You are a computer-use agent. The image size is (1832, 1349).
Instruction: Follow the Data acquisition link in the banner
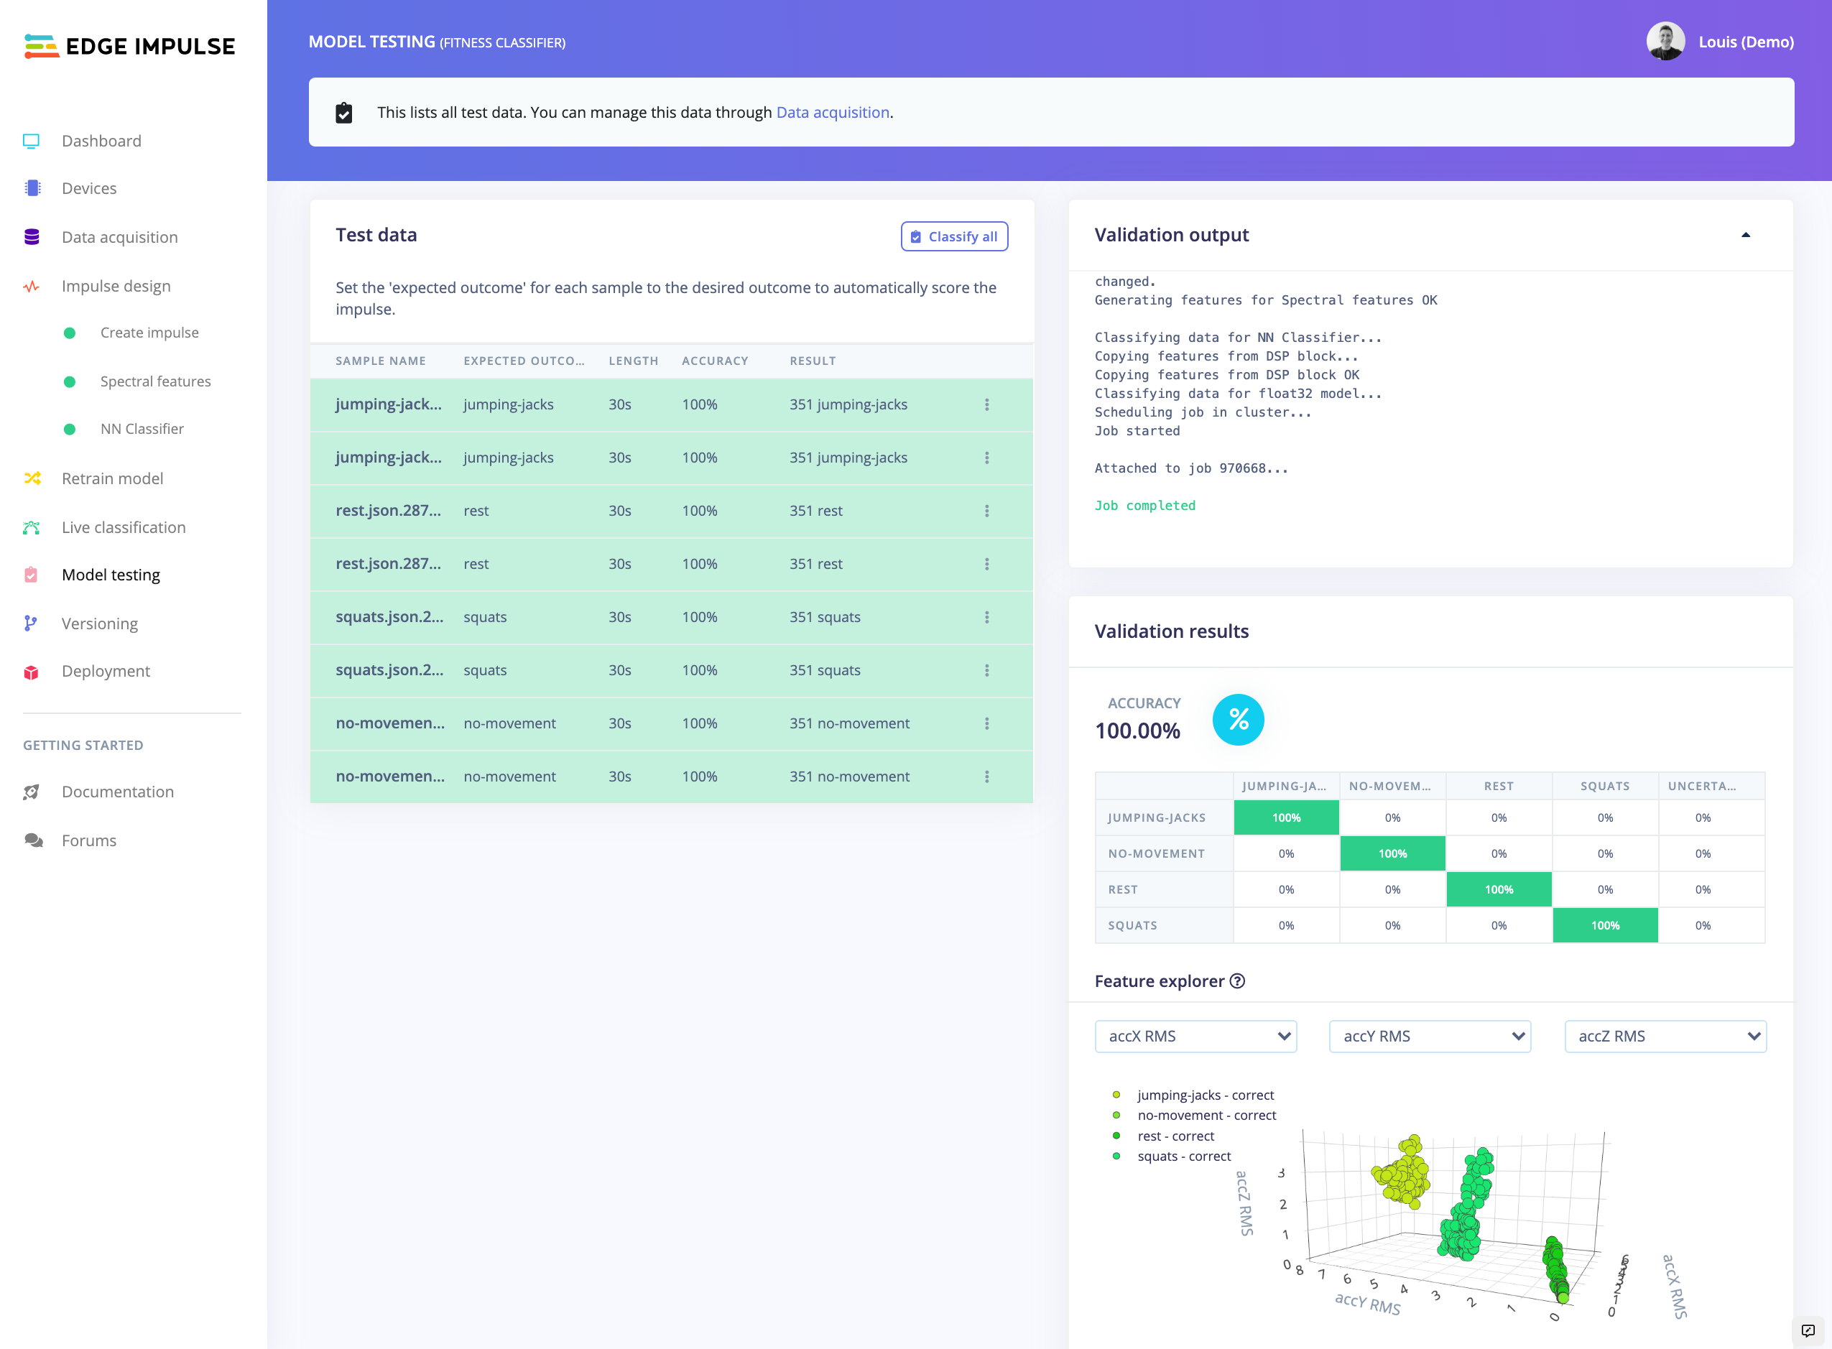[x=832, y=113]
